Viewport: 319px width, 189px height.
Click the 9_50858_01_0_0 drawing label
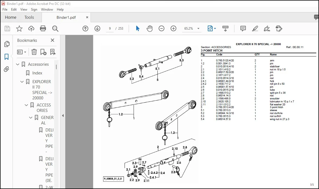113,179
